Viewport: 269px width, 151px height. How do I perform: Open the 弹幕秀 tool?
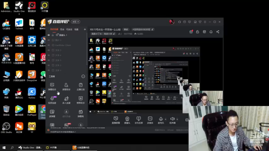80,113
